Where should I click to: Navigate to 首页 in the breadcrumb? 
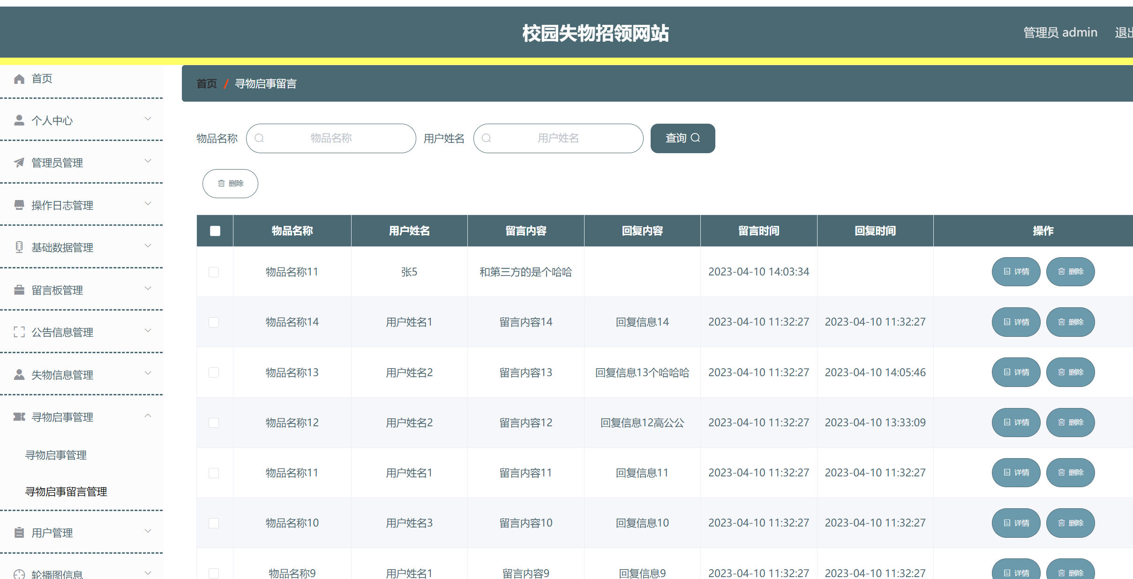coord(206,83)
